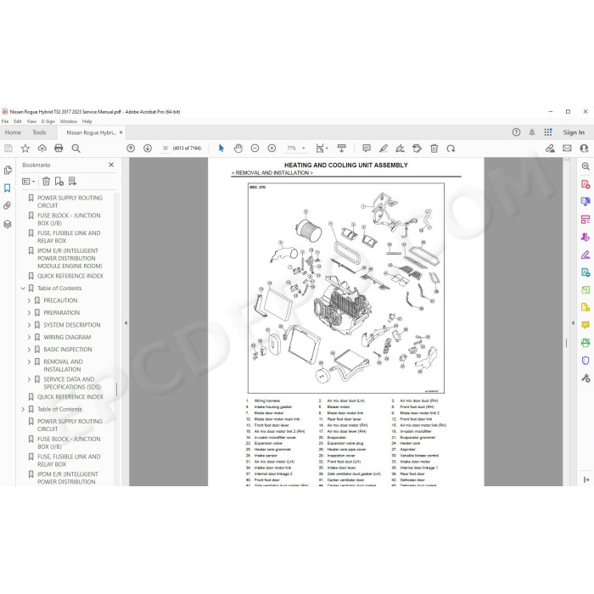
Task: Open the sign document tool
Action: (x=400, y=148)
